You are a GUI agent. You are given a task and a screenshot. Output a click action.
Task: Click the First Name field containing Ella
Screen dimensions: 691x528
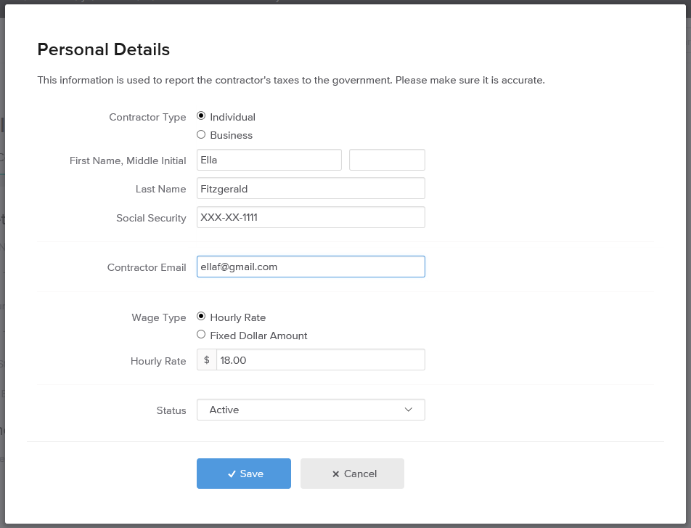pyautogui.click(x=269, y=161)
